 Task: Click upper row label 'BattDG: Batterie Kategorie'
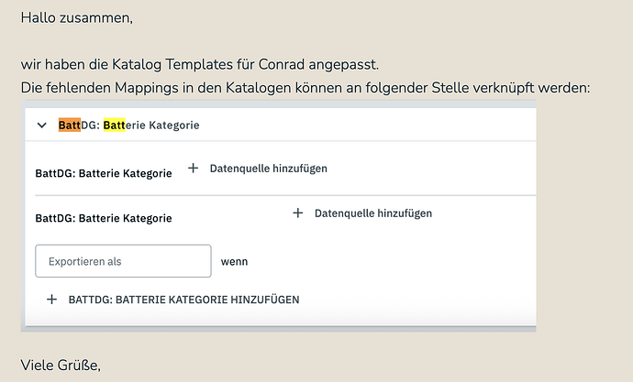pyautogui.click(x=103, y=172)
